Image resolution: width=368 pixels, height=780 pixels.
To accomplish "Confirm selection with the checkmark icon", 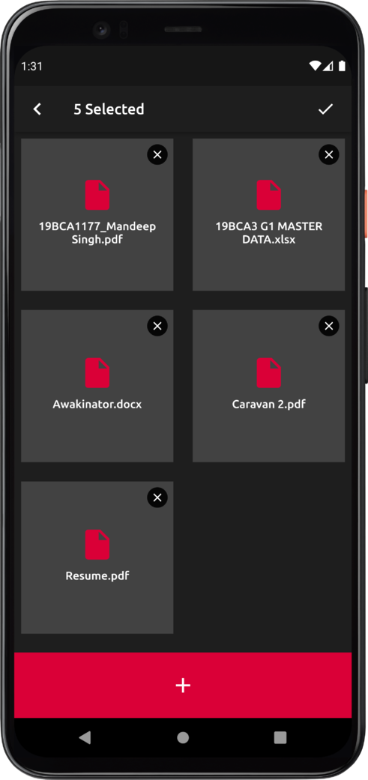I will tap(326, 109).
